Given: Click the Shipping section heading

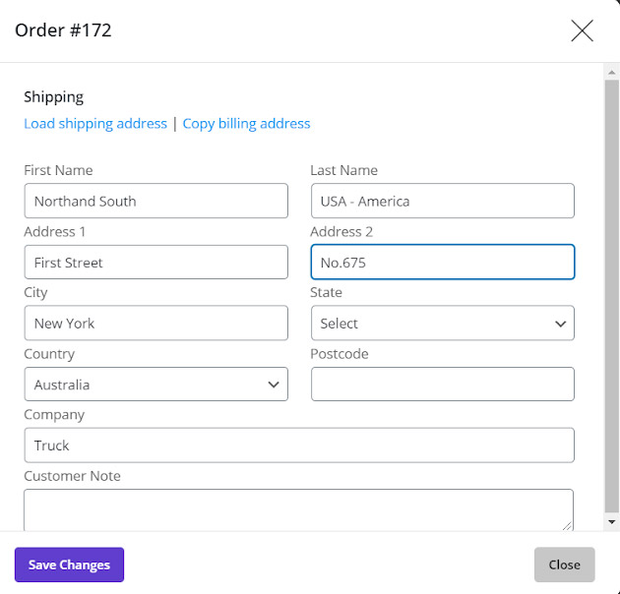Looking at the screenshot, I should click(x=54, y=96).
